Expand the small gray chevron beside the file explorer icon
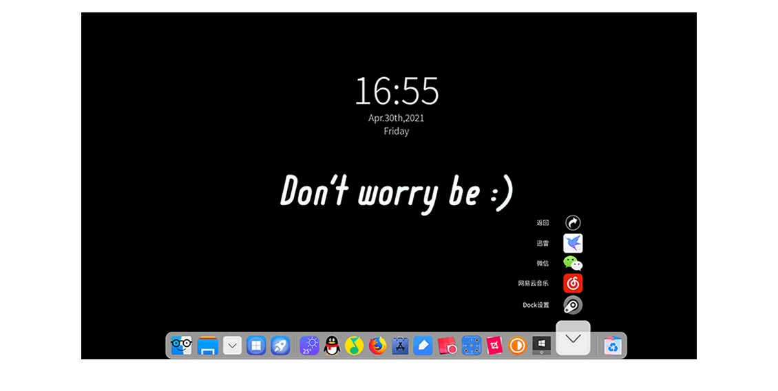Viewport: 778px width, 391px height. pyautogui.click(x=232, y=346)
